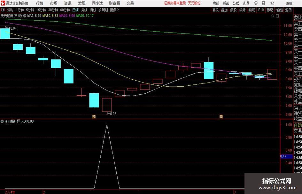Open the 资讯 menu

click(68, 3)
